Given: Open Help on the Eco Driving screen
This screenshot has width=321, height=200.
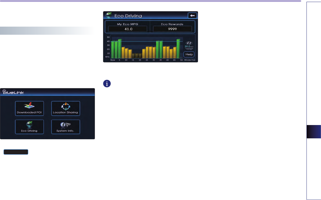Looking at the screenshot, I should click(x=189, y=54).
